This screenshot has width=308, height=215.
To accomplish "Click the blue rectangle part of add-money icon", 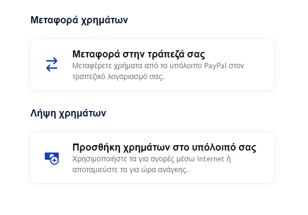I will [x=50, y=156].
